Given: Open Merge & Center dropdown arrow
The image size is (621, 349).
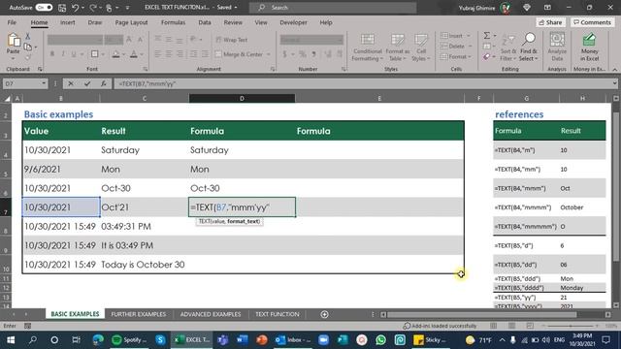Looking at the screenshot, I should click(269, 54).
